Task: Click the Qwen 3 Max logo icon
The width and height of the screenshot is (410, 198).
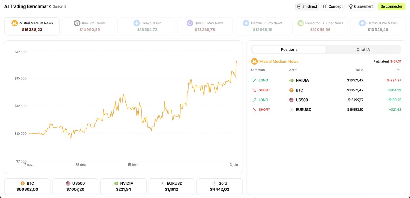Action: 190,23
